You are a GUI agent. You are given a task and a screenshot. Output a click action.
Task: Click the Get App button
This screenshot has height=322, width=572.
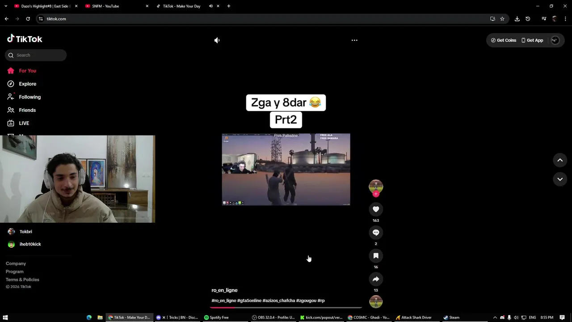532,40
